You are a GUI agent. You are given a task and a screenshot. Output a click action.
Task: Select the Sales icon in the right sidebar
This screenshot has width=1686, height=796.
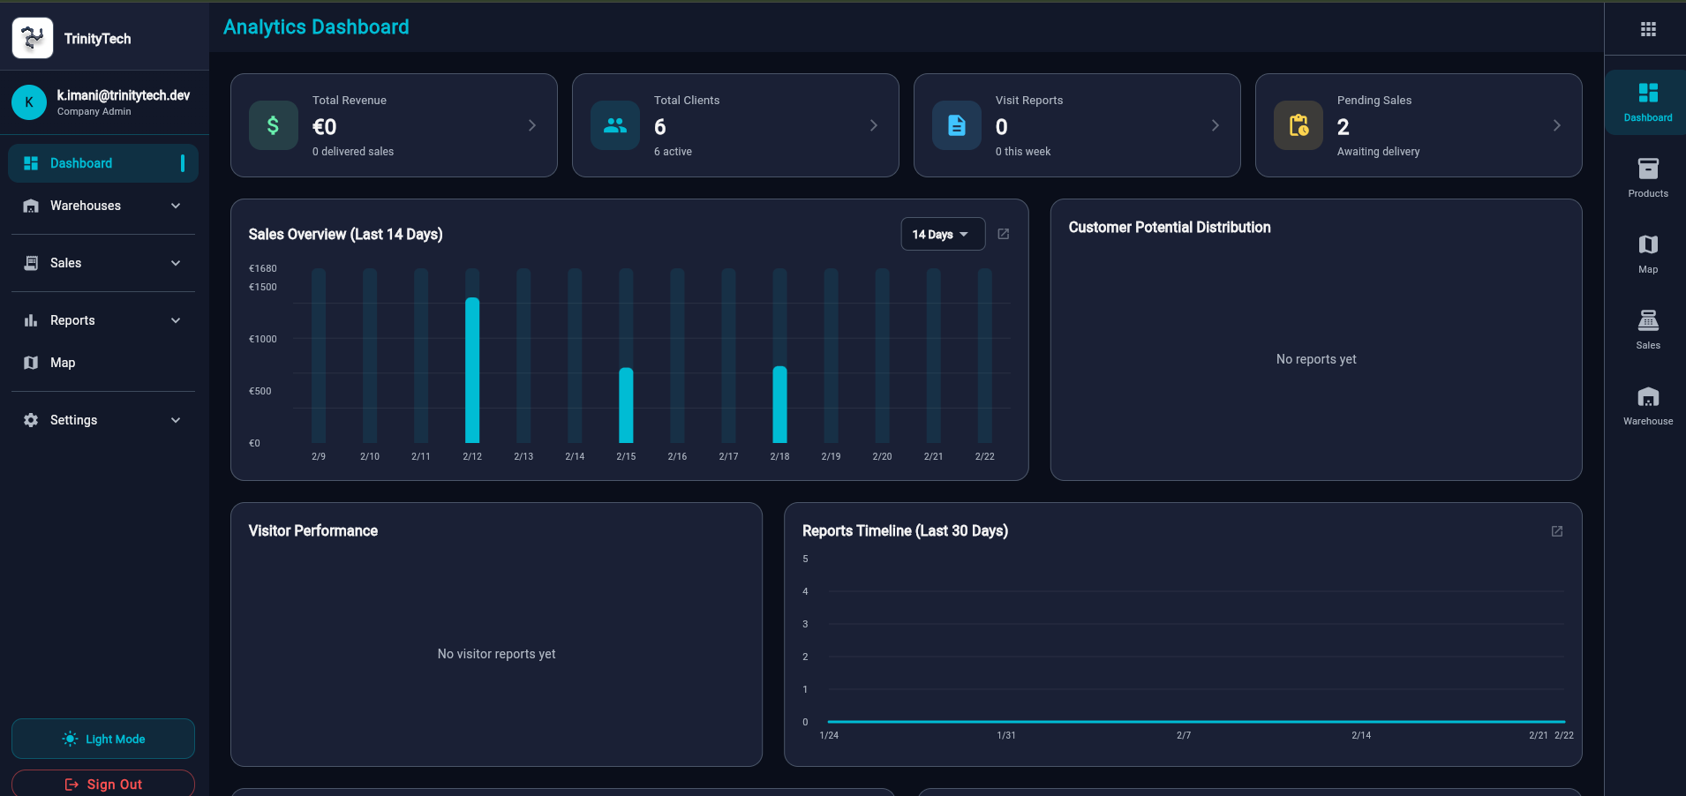(1647, 327)
